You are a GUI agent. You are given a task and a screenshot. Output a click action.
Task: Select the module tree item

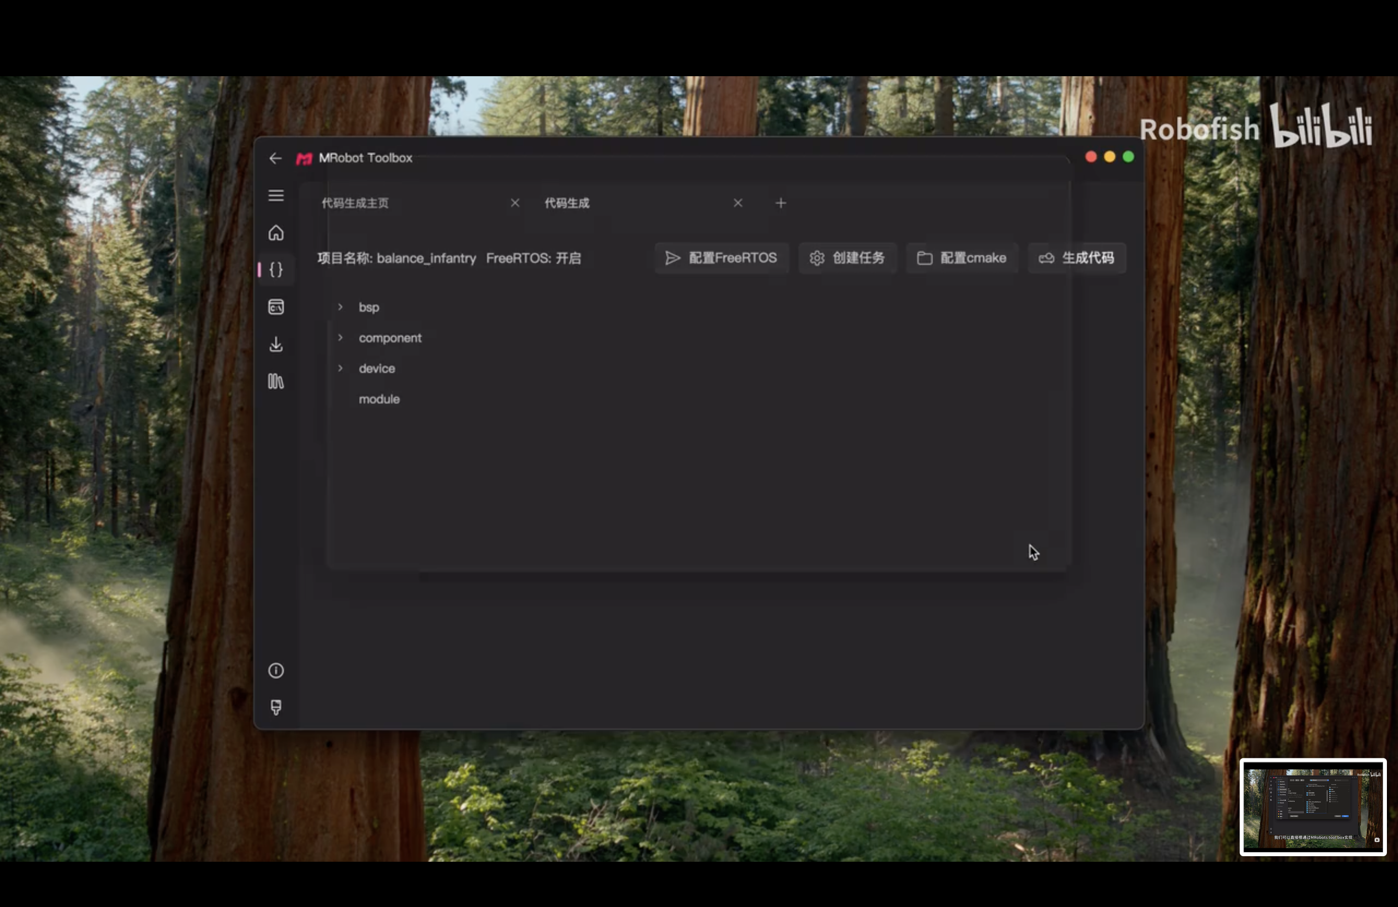click(x=379, y=399)
